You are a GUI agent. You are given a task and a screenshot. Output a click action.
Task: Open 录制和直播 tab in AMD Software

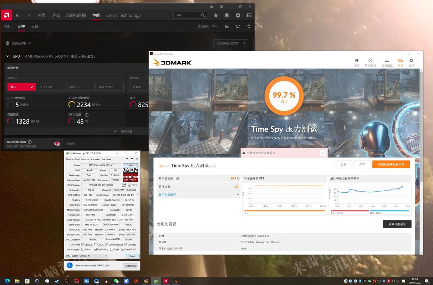(x=76, y=15)
